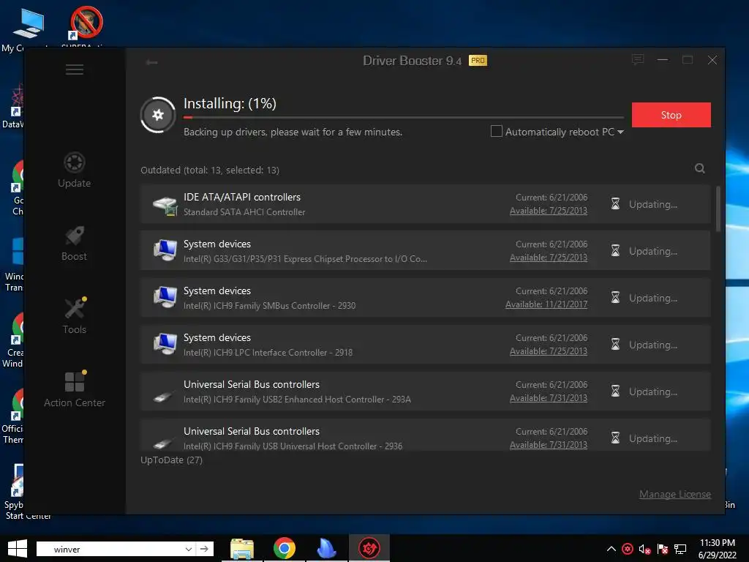Open Available 7/25/2013 link for SATA AHCI Controller
The width and height of the screenshot is (749, 562).
pos(549,211)
